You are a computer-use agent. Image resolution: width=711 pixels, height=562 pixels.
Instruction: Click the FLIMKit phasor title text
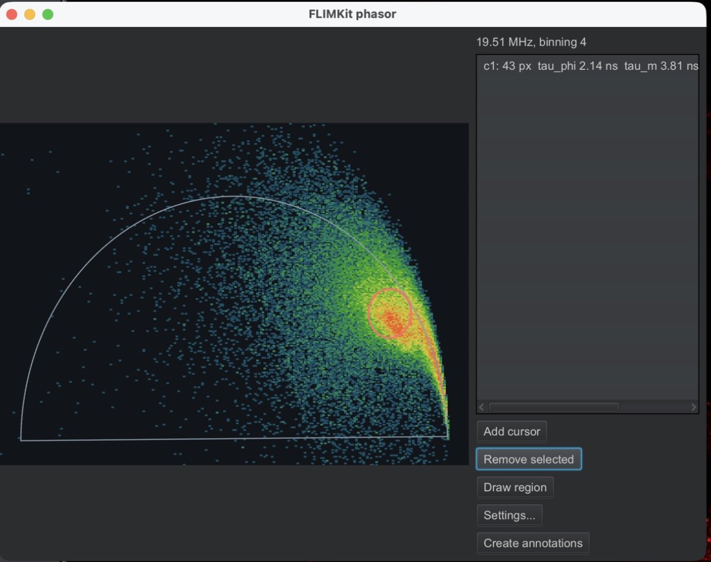pyautogui.click(x=353, y=14)
